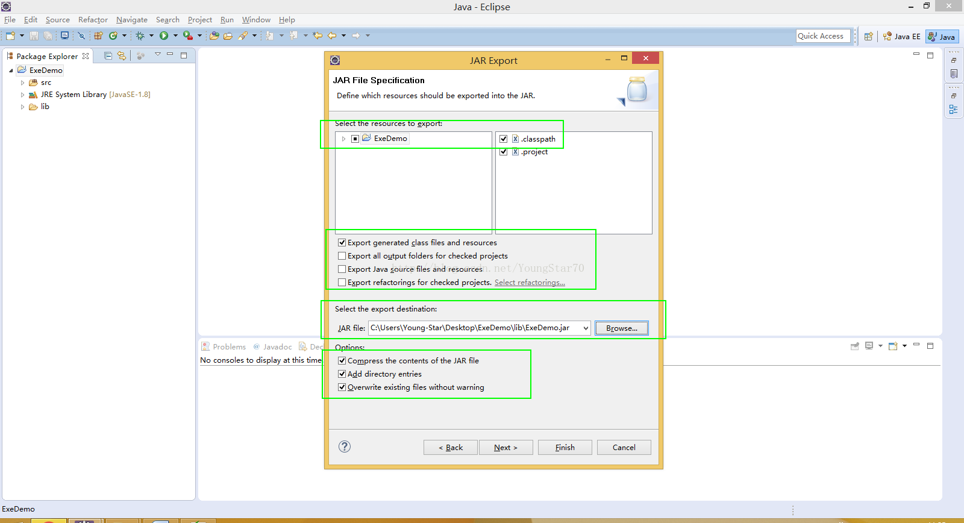Image resolution: width=964 pixels, height=523 pixels.
Task: Click the Run External Tools icon
Action: tap(188, 36)
